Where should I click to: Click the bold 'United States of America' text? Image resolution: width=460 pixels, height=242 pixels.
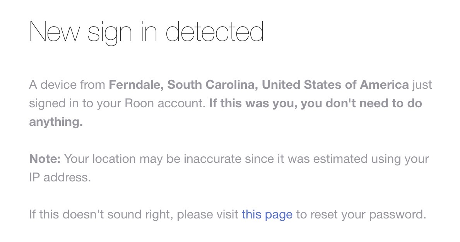point(335,85)
